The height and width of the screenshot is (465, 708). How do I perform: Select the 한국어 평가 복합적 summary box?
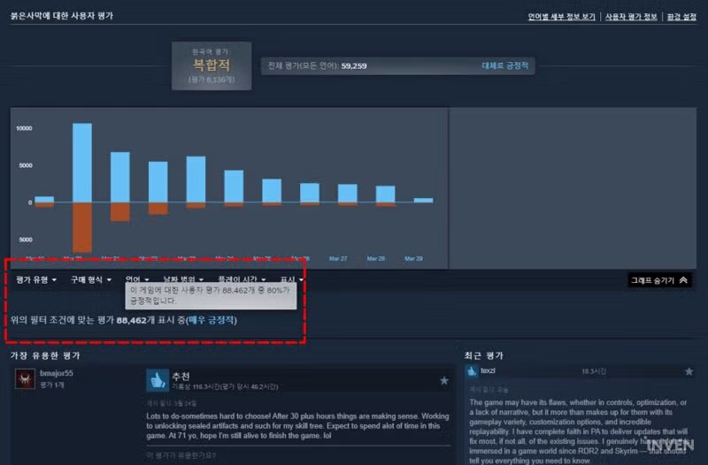click(x=211, y=66)
